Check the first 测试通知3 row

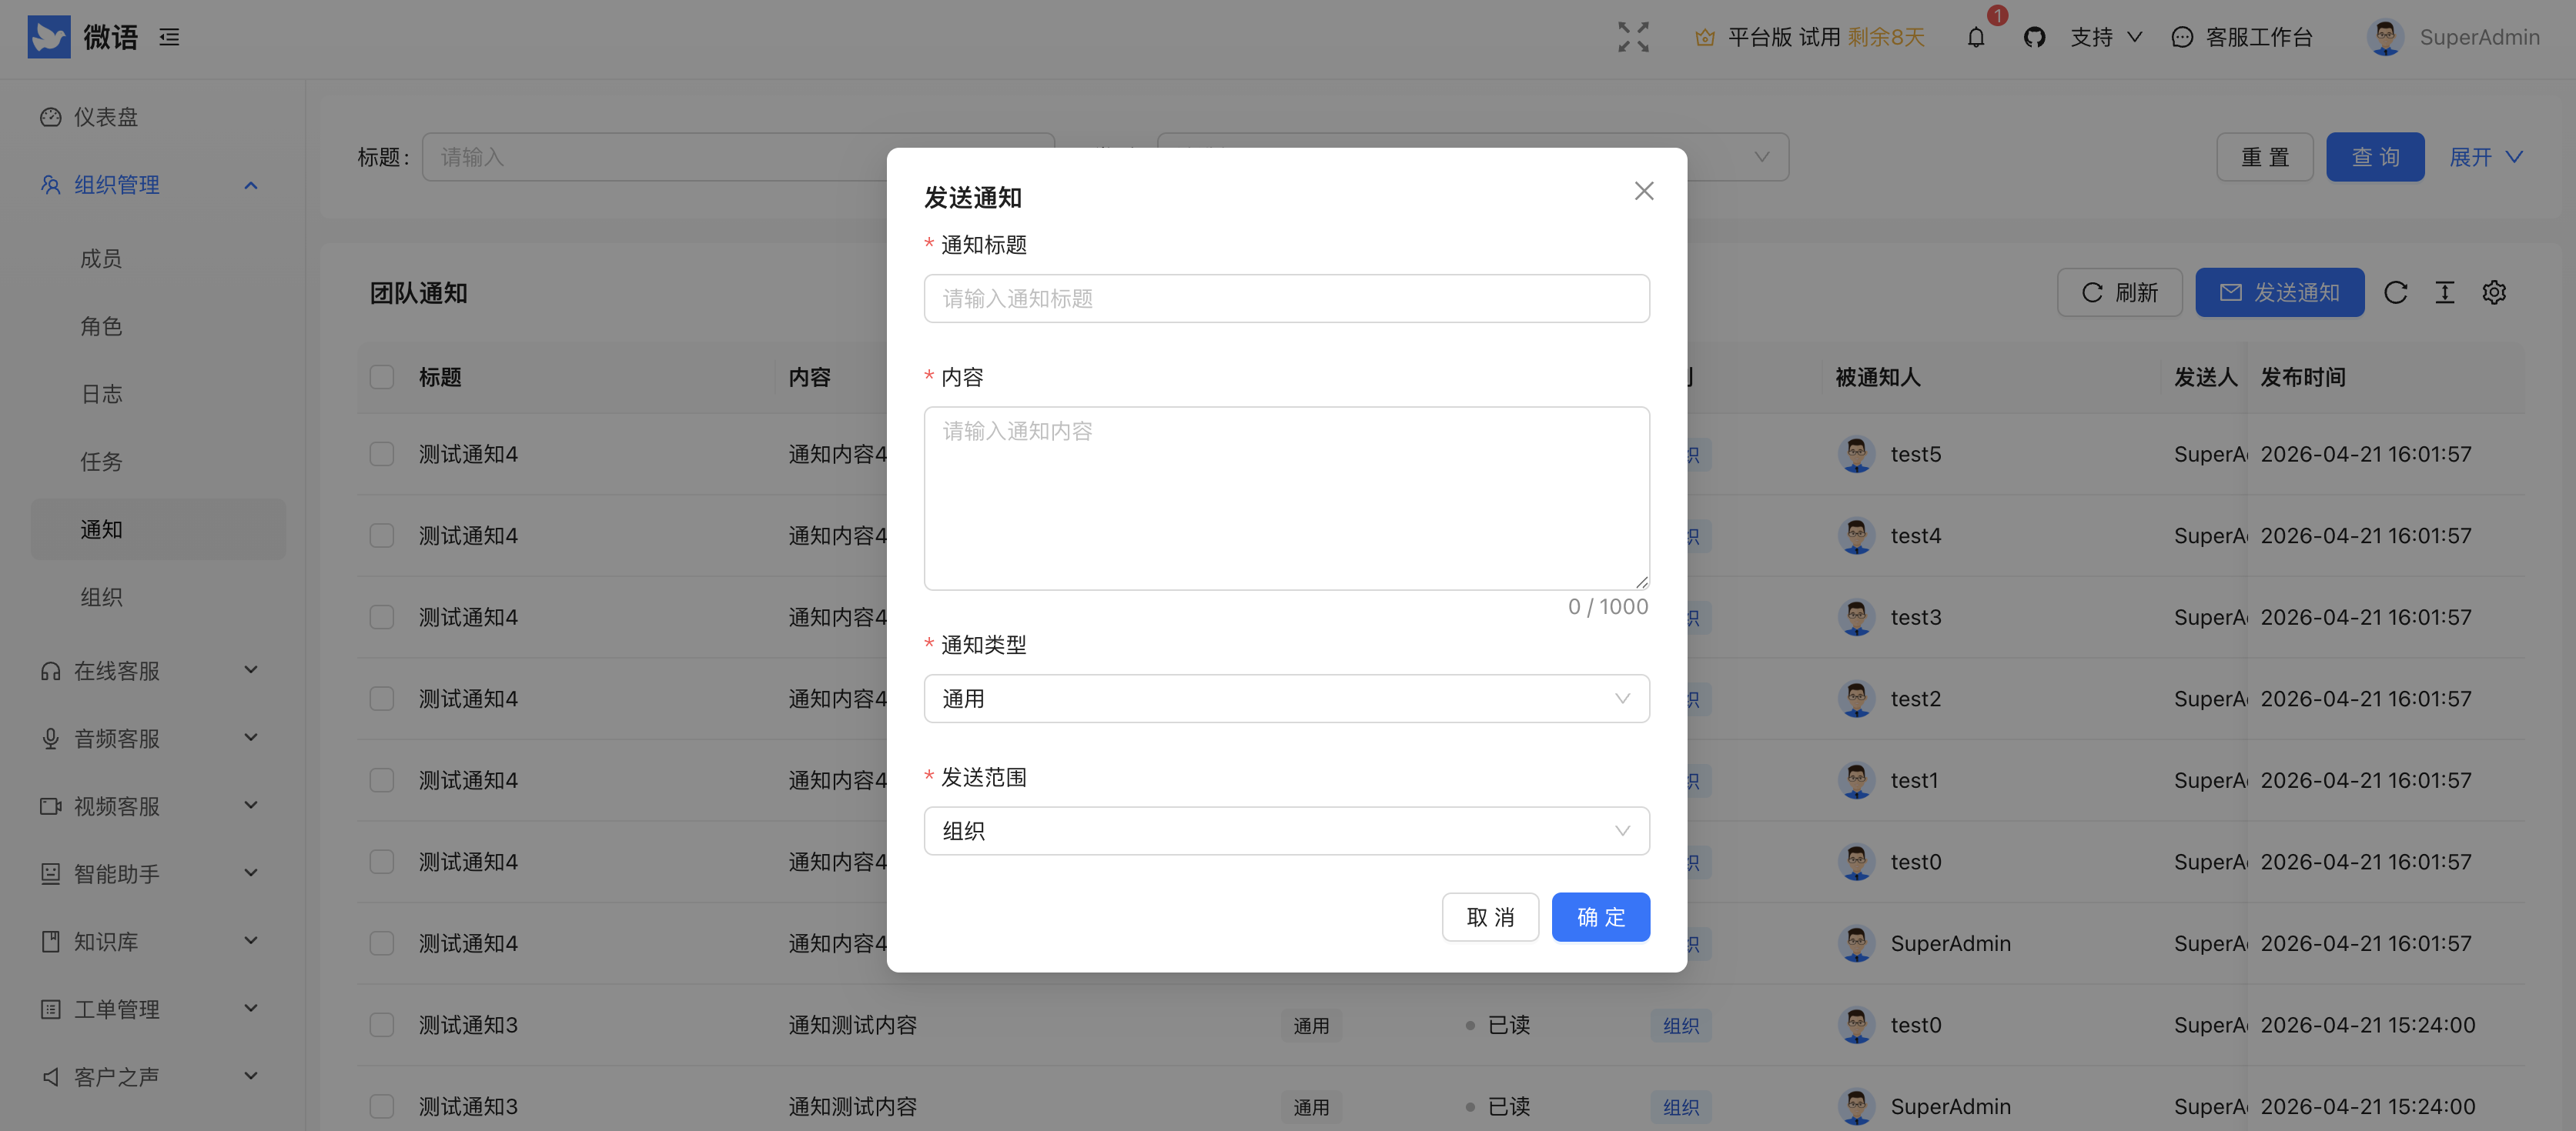pyautogui.click(x=382, y=1025)
